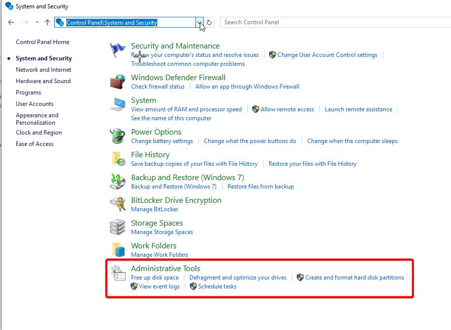Select System and Security in sidebar
Image resolution: width=451 pixels, height=330 pixels.
pos(44,58)
